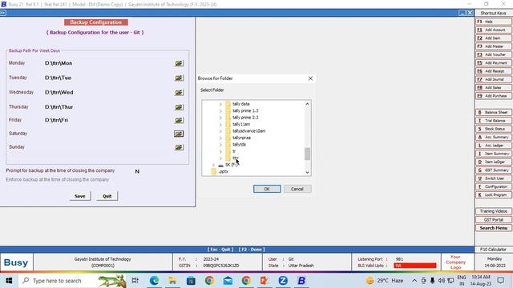Browse folder for Tuesday backup path
Viewport: 513px width, 288px height.
(x=179, y=78)
